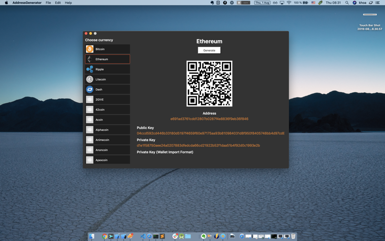Open the Edit menu
Viewport: 385px width, 241px height.
click(x=58, y=3)
